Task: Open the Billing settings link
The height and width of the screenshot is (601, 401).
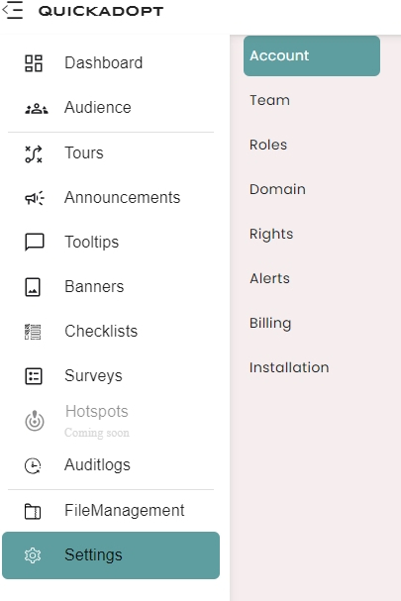Action: click(270, 323)
